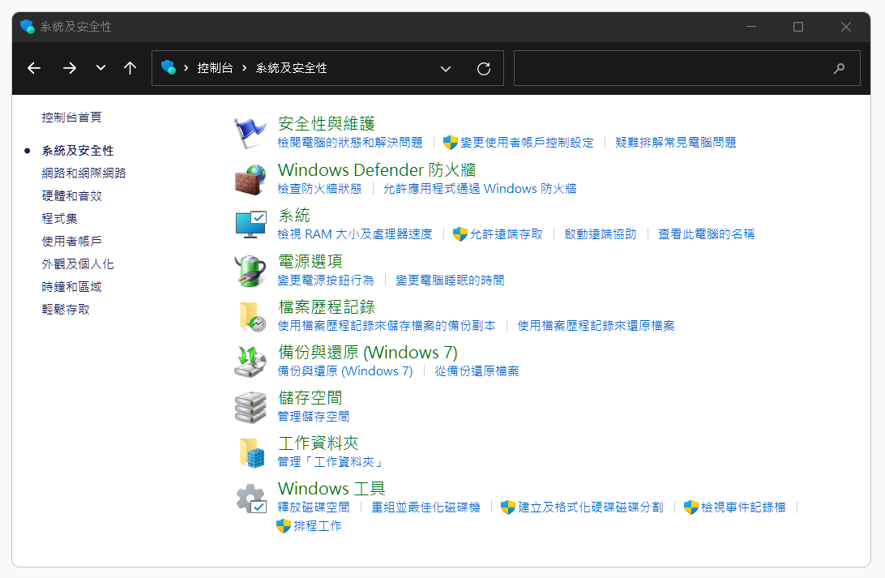The image size is (885, 578).
Task: Open the 電源選項 heading link
Action: [310, 261]
